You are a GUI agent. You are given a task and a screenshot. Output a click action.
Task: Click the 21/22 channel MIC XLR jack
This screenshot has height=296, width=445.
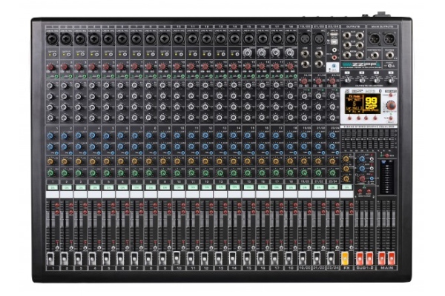tap(319, 38)
